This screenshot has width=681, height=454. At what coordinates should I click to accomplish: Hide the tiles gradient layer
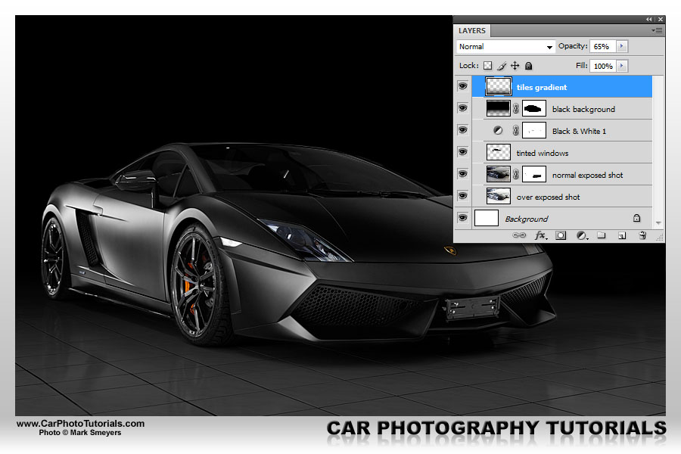(462, 86)
